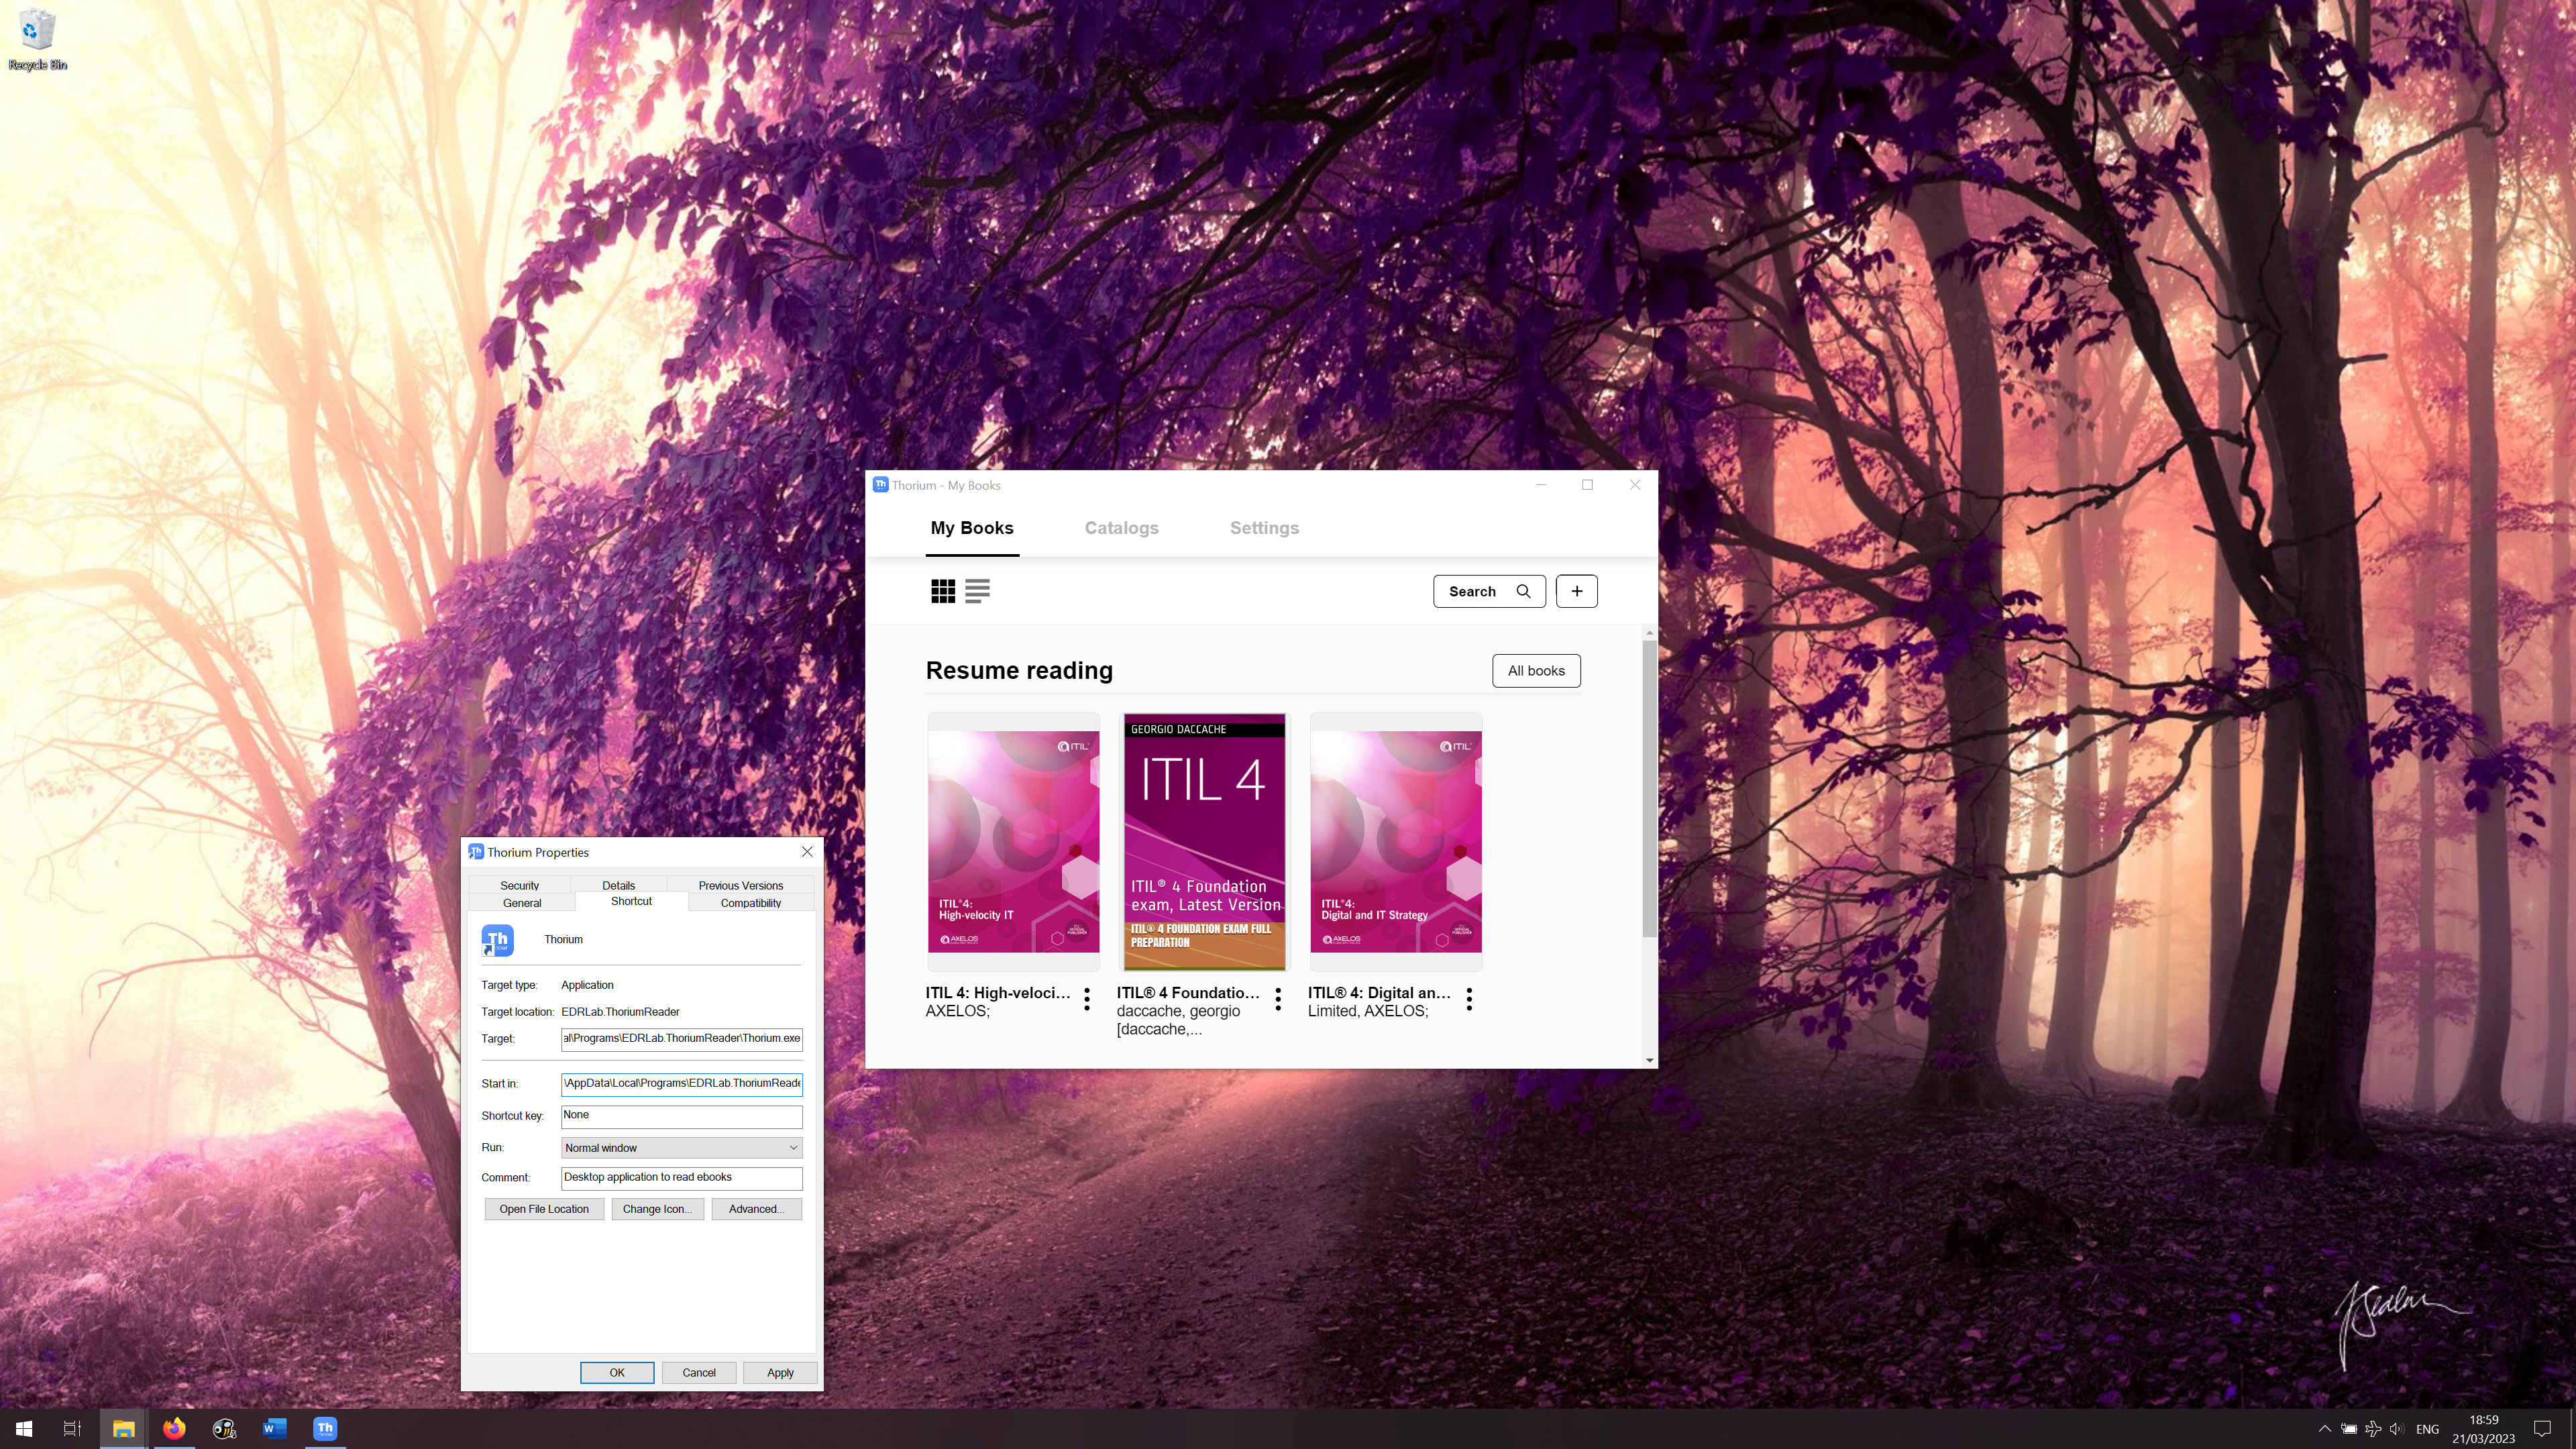Click the Thorium shortcut icon in Properties
The width and height of the screenshot is (2576, 1449).
point(497,940)
